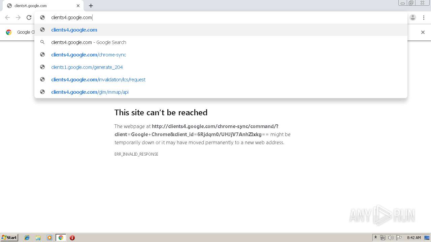The width and height of the screenshot is (431, 242).
Task: Click the profile avatar icon
Action: point(413,17)
